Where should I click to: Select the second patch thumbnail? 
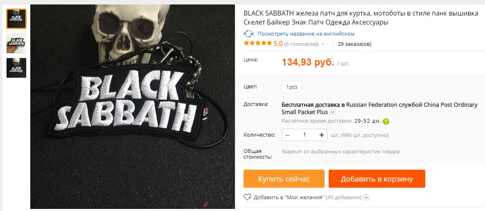pos(16,43)
